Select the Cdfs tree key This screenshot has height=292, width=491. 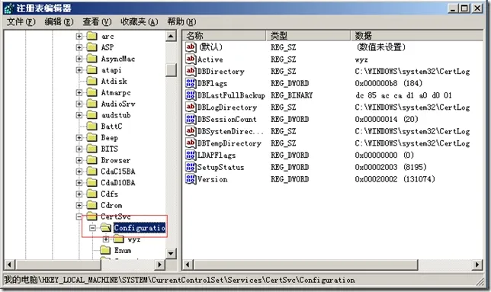[x=109, y=194]
